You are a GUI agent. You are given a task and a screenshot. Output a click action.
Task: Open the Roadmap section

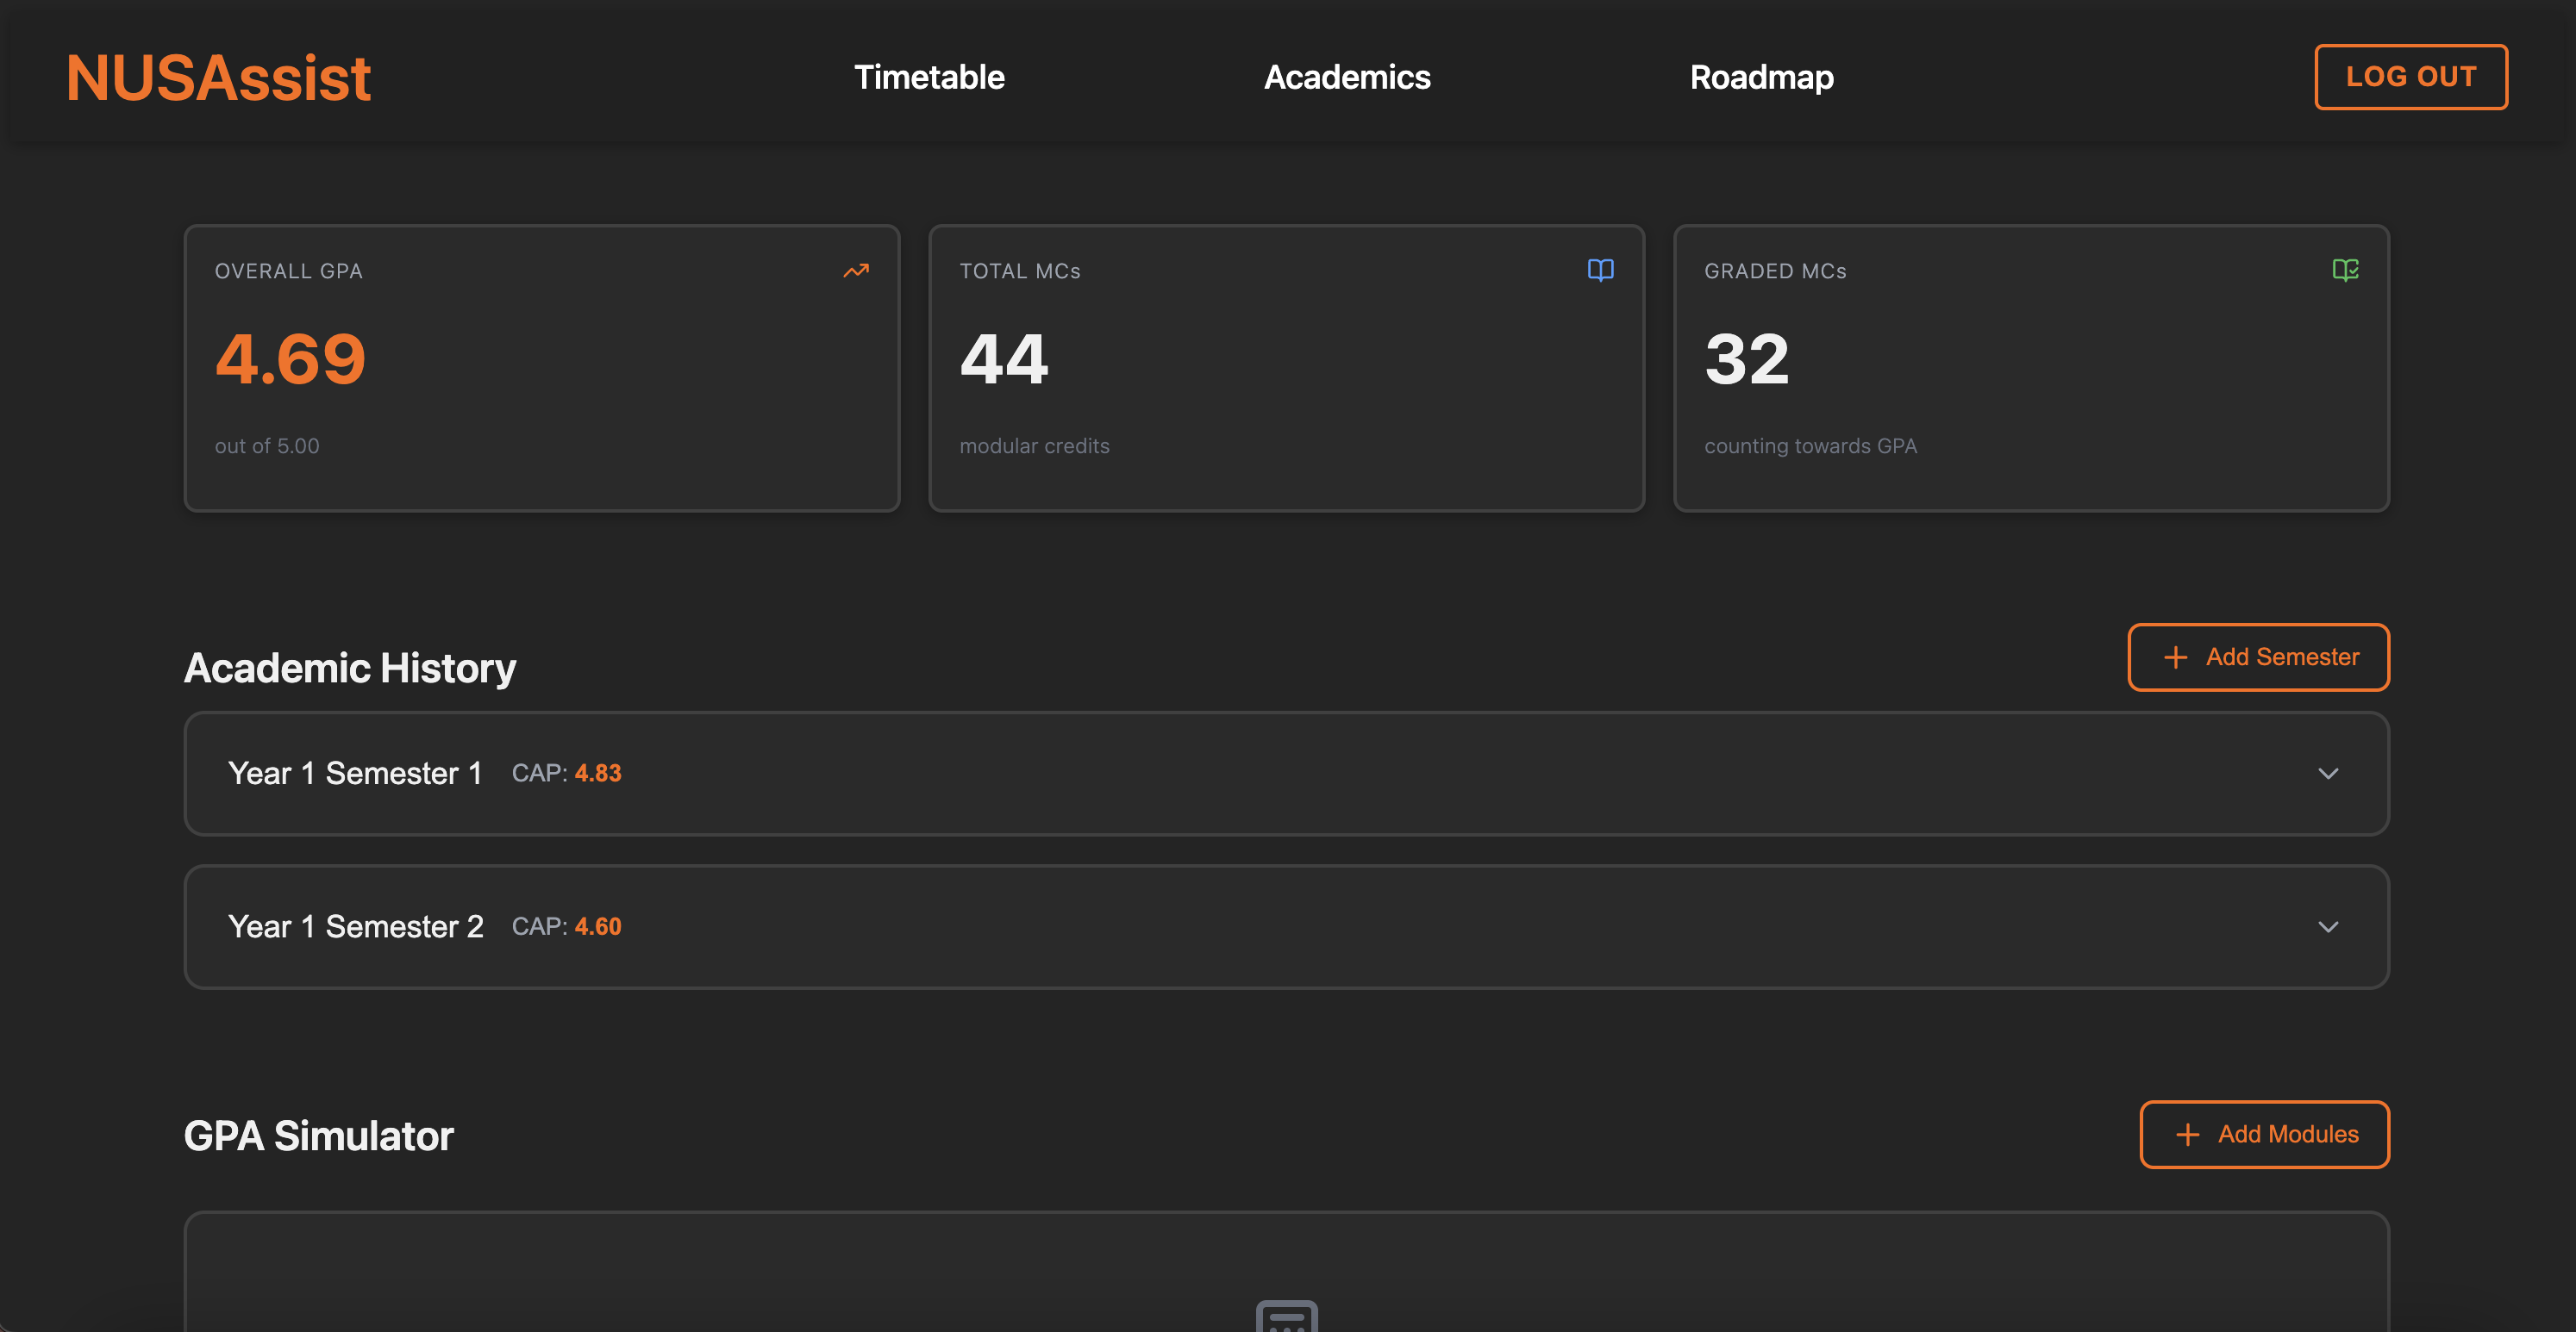pyautogui.click(x=1761, y=77)
